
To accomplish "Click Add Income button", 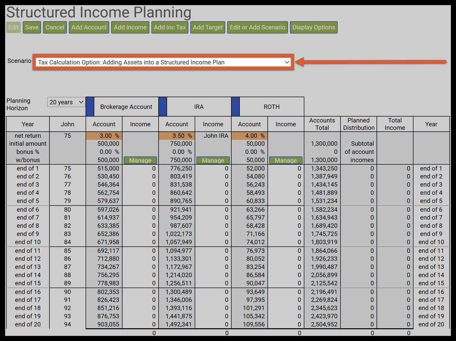I will coord(130,27).
